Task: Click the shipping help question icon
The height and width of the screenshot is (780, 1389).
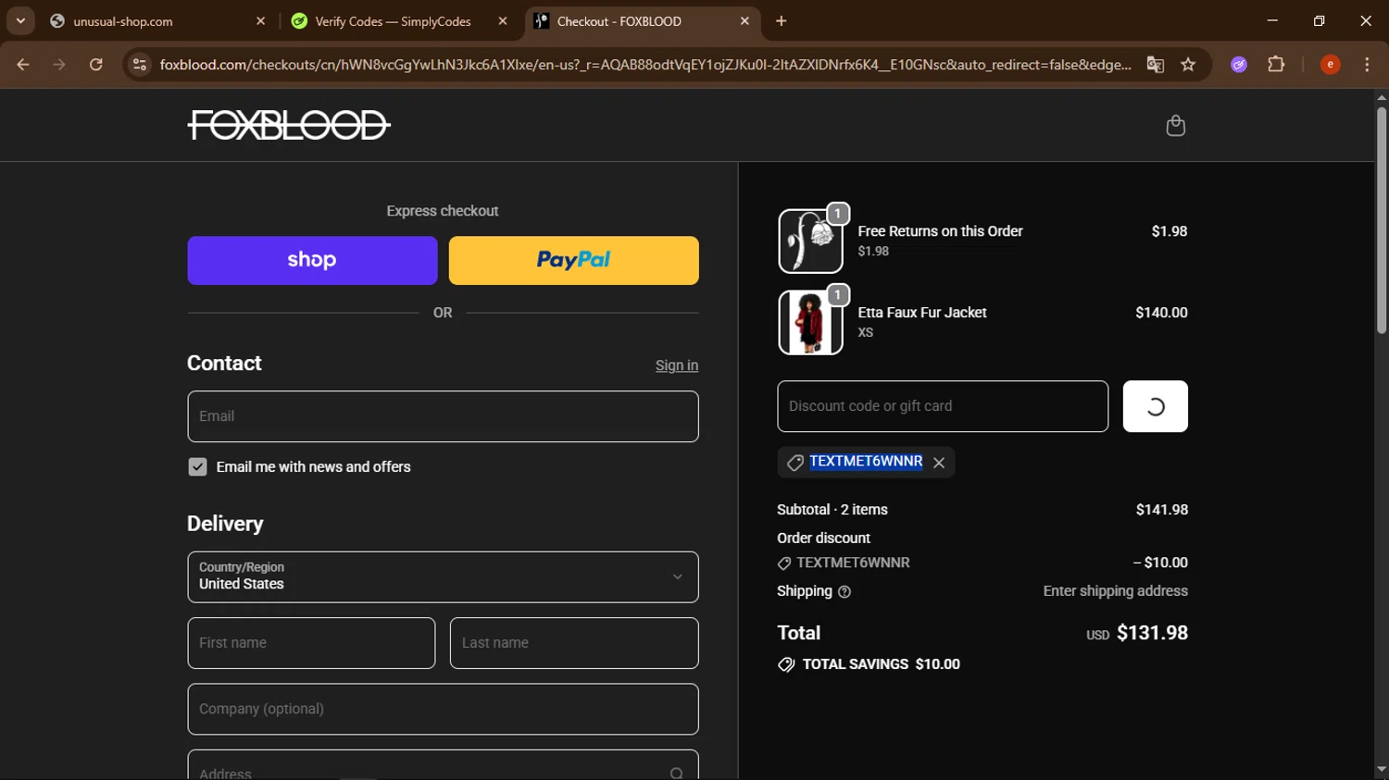Action: click(845, 592)
